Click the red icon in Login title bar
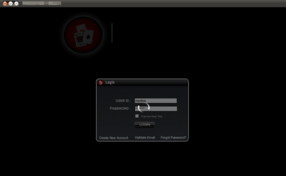Image resolution: width=286 pixels, height=176 pixels. point(100,83)
